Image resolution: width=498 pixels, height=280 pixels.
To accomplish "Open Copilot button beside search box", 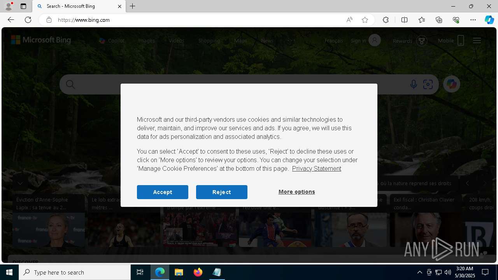I will coord(452,84).
